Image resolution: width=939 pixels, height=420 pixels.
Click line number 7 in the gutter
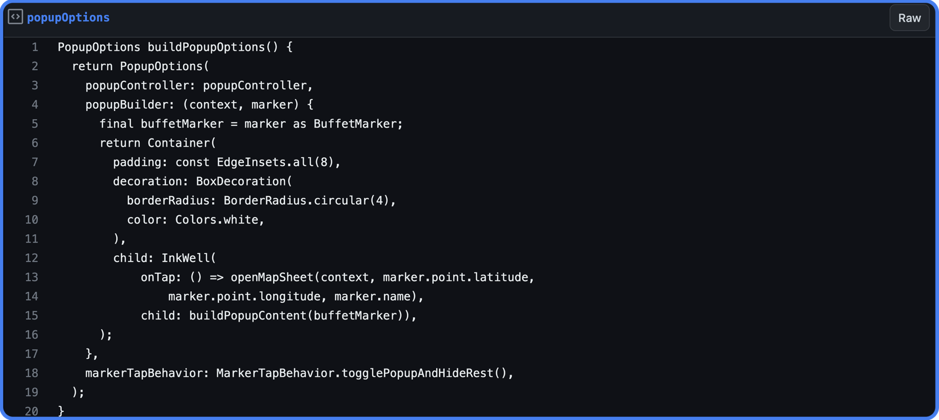click(35, 162)
